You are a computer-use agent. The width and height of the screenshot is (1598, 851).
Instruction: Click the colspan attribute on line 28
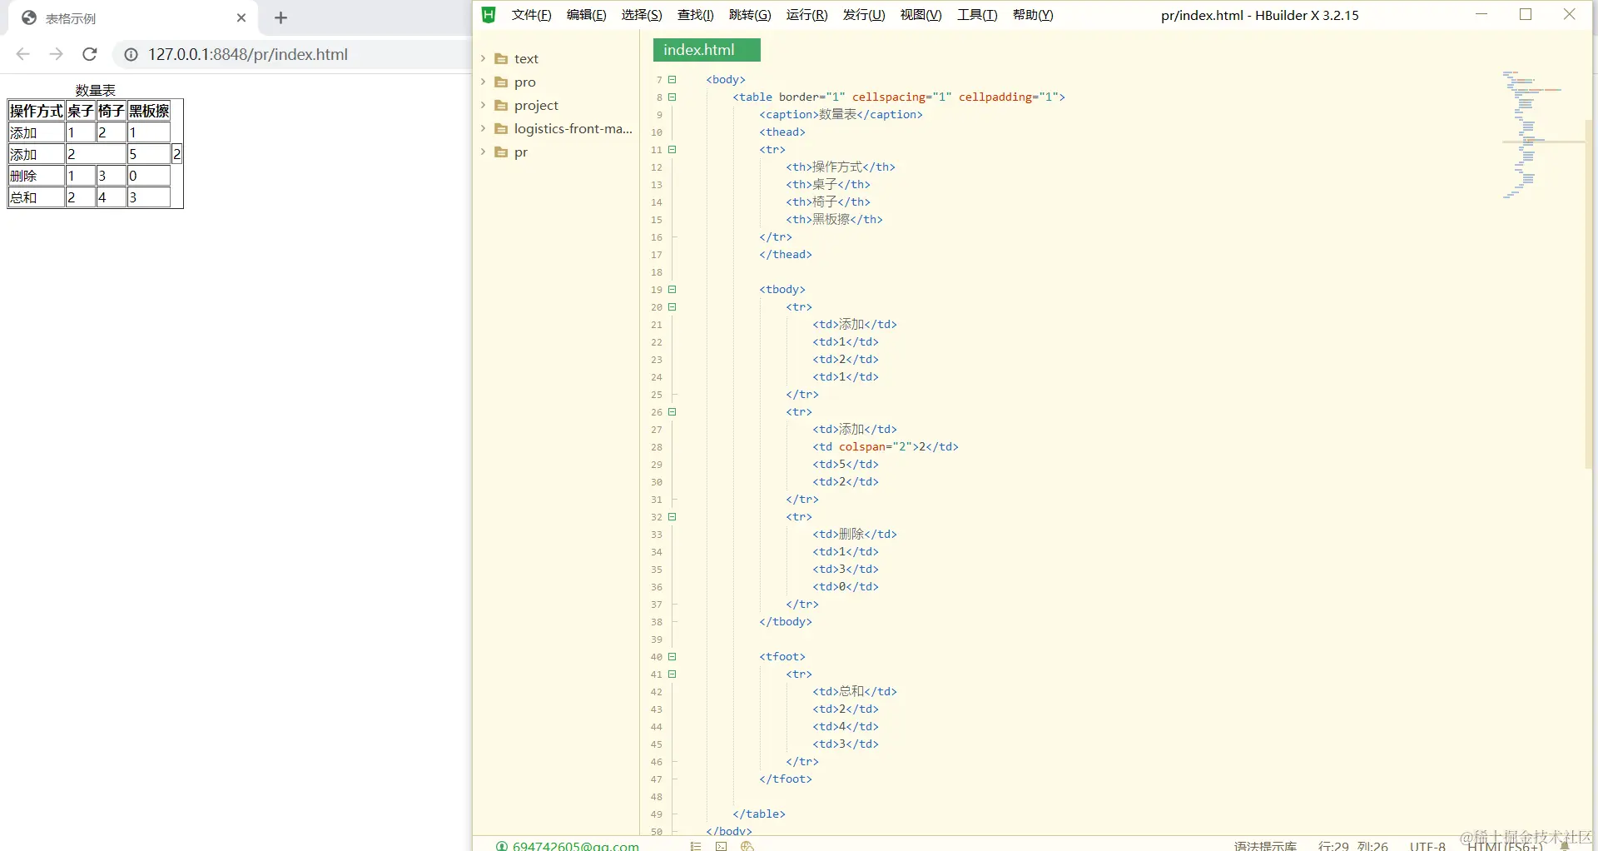(x=862, y=447)
